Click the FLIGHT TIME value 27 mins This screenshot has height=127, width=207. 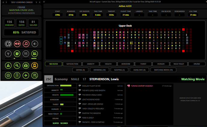(x=126, y=15)
